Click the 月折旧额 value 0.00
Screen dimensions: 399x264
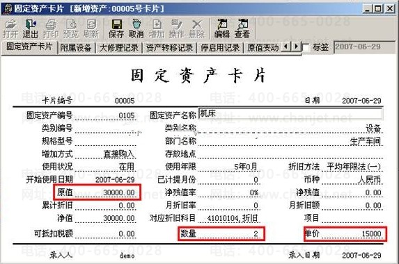point(373,206)
